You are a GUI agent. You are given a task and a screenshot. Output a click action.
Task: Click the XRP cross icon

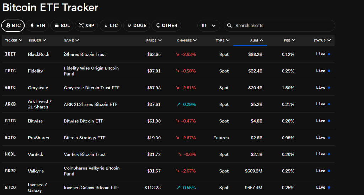click(x=81, y=26)
